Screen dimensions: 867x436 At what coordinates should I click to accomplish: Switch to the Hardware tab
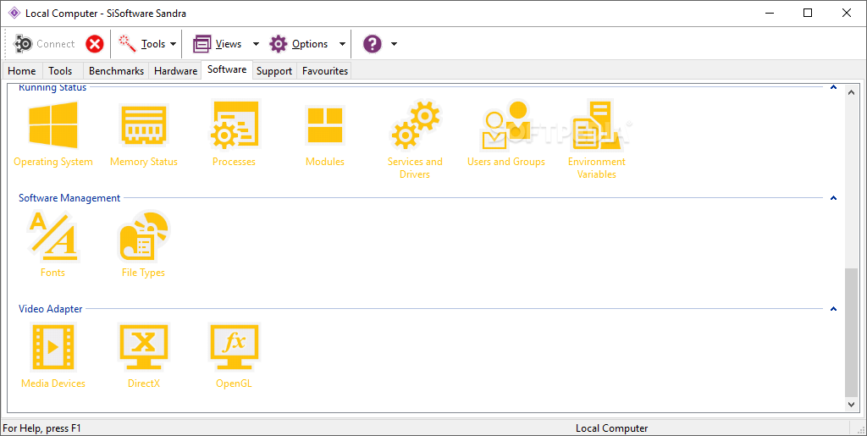coord(175,71)
